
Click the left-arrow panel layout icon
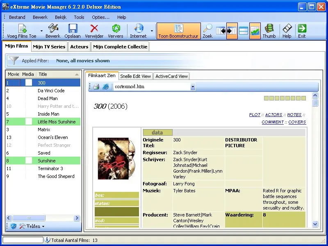[x=221, y=31]
